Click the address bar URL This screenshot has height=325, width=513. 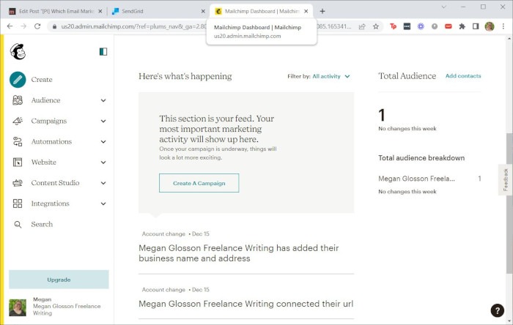[206, 26]
